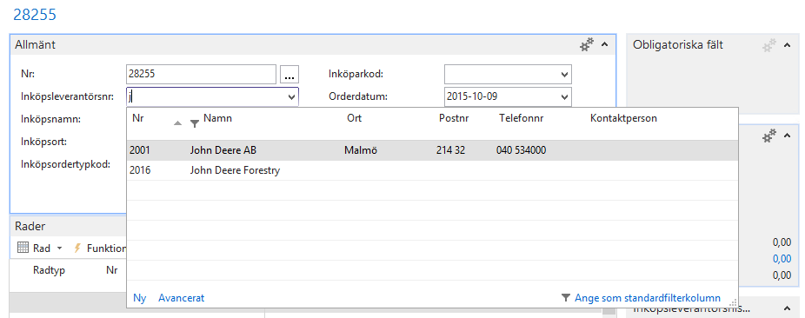
Task: Click Obligatoriska fält gears icon
Action: (769, 45)
